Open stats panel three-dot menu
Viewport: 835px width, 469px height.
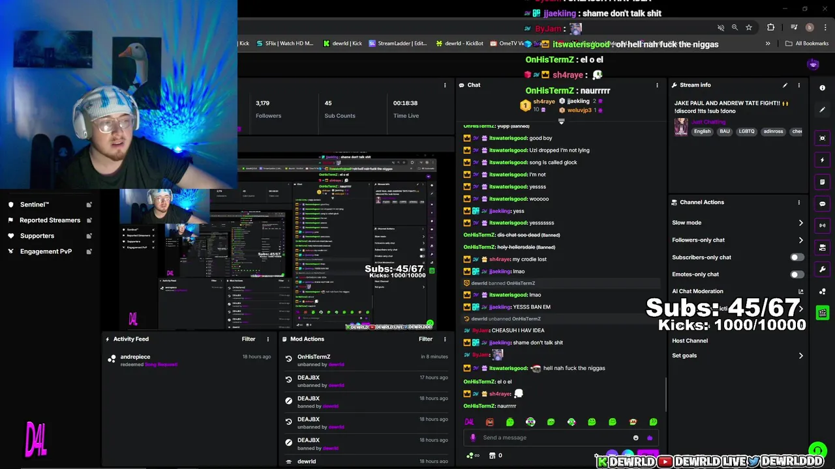(445, 85)
